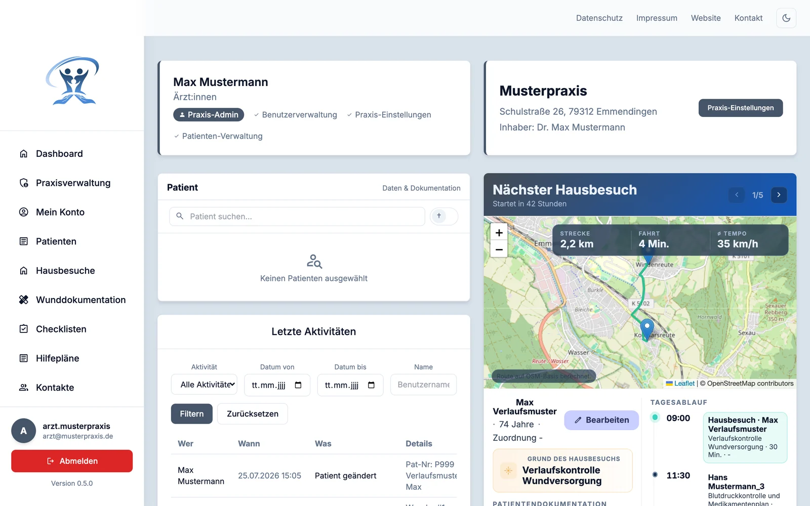
Task: Click the Hilfepläne document icon
Action: [24, 358]
